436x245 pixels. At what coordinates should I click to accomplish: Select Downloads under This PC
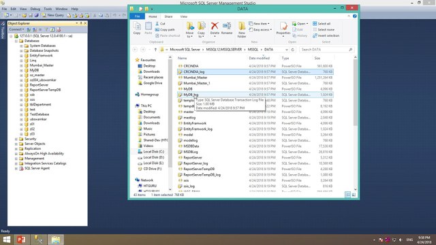(x=151, y=123)
